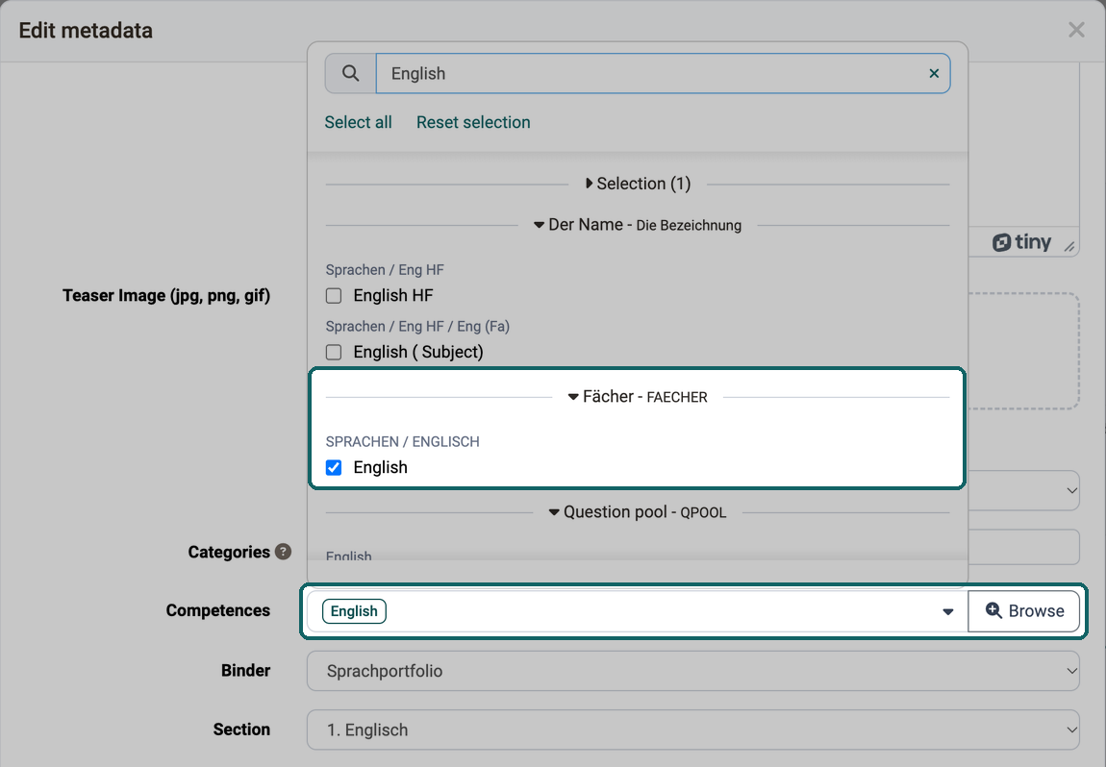Click the Competences label
1106x767 pixels.
point(218,610)
